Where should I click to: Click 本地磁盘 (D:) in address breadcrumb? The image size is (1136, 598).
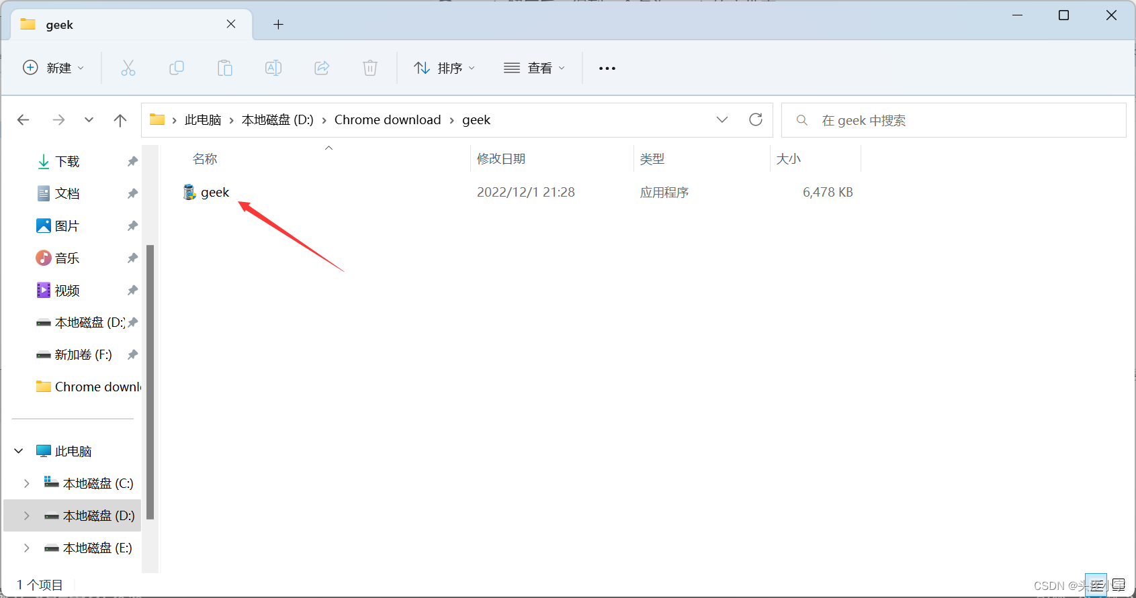(277, 120)
